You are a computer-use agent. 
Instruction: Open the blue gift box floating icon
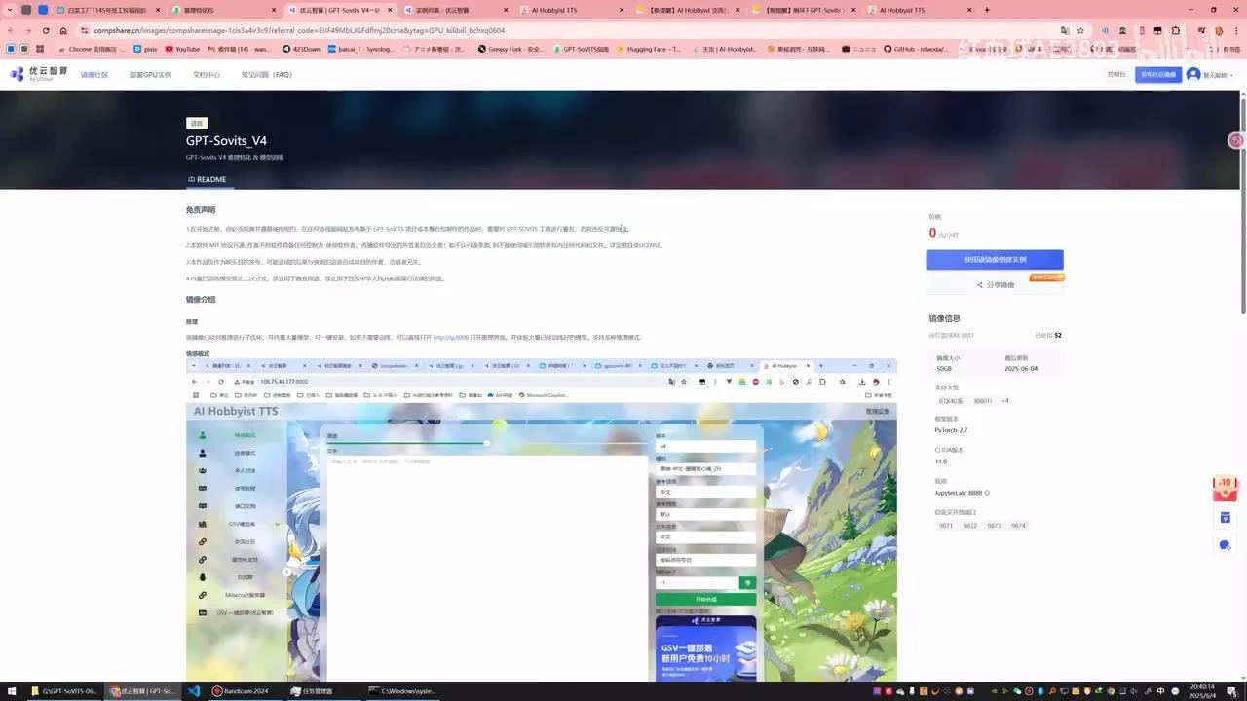1225,517
